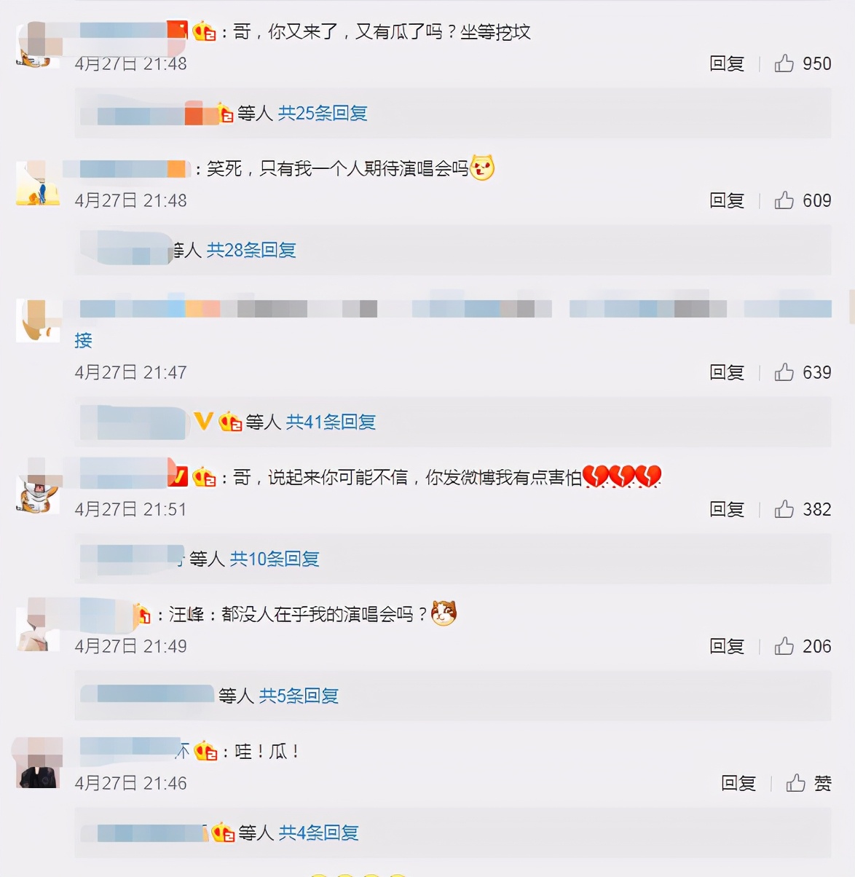Show all 共41条回复 replies
855x877 pixels.
click(331, 422)
